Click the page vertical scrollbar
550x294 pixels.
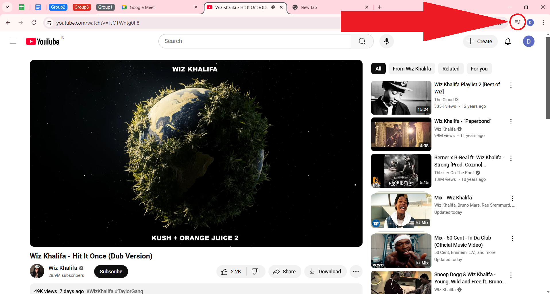point(548,77)
